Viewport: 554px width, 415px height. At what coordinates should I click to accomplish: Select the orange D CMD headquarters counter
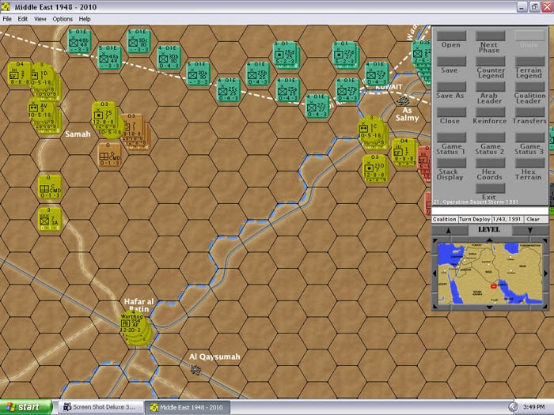click(109, 154)
